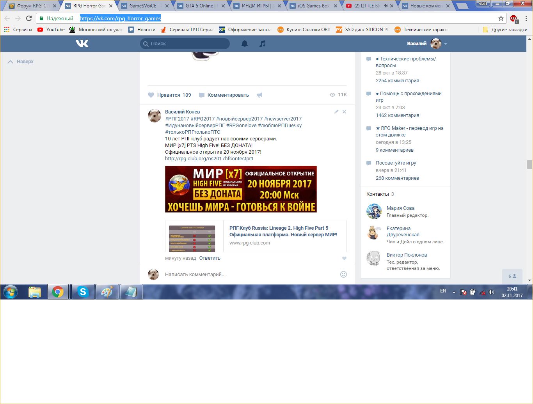Open Екатерина Двуреченская's avatar

point(374,232)
